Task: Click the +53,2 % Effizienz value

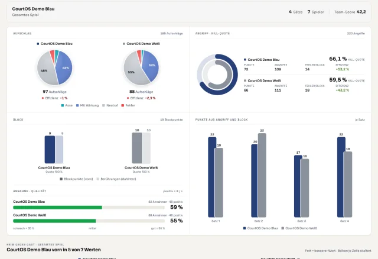Action: coord(343,69)
